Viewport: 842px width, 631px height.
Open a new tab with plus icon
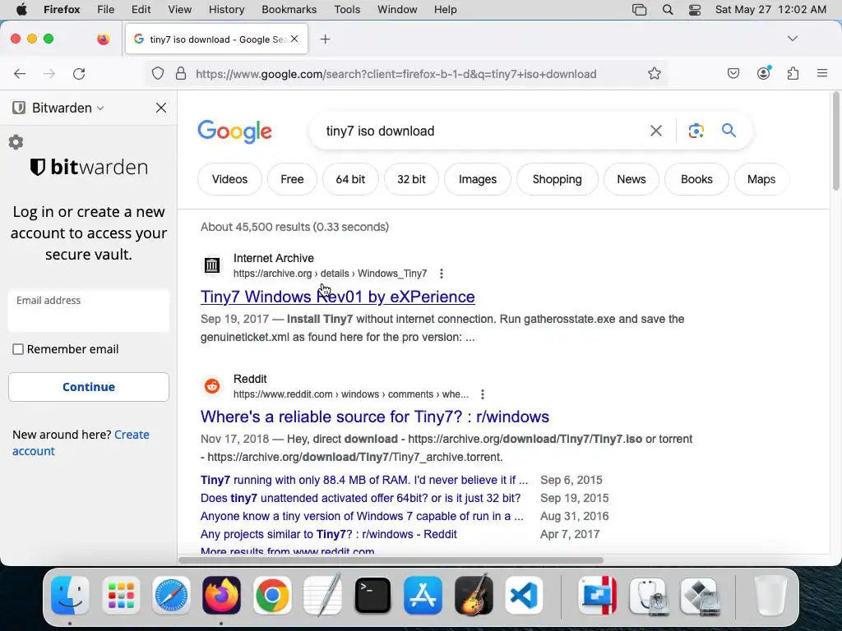tap(325, 39)
